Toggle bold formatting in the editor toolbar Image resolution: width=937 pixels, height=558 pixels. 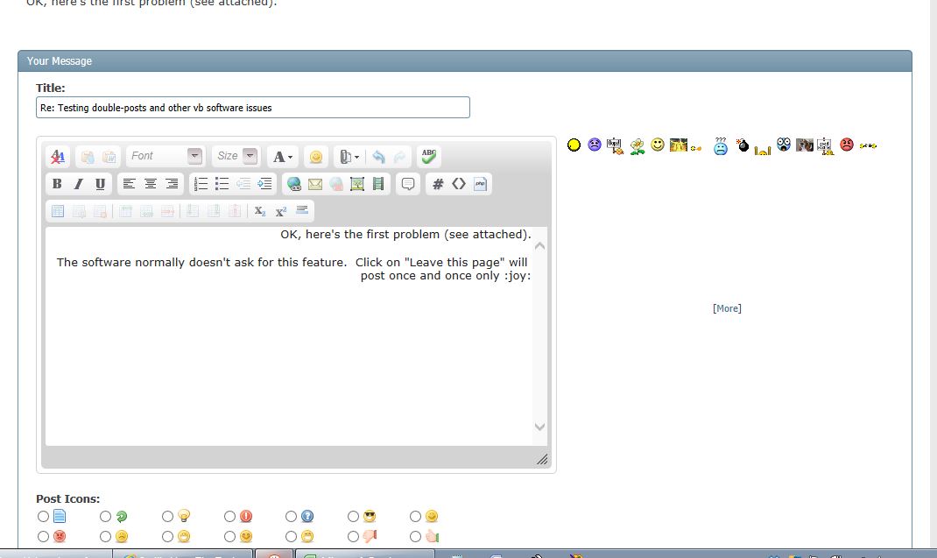57,184
